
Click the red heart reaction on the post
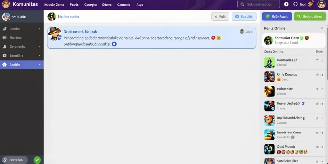pos(213,38)
